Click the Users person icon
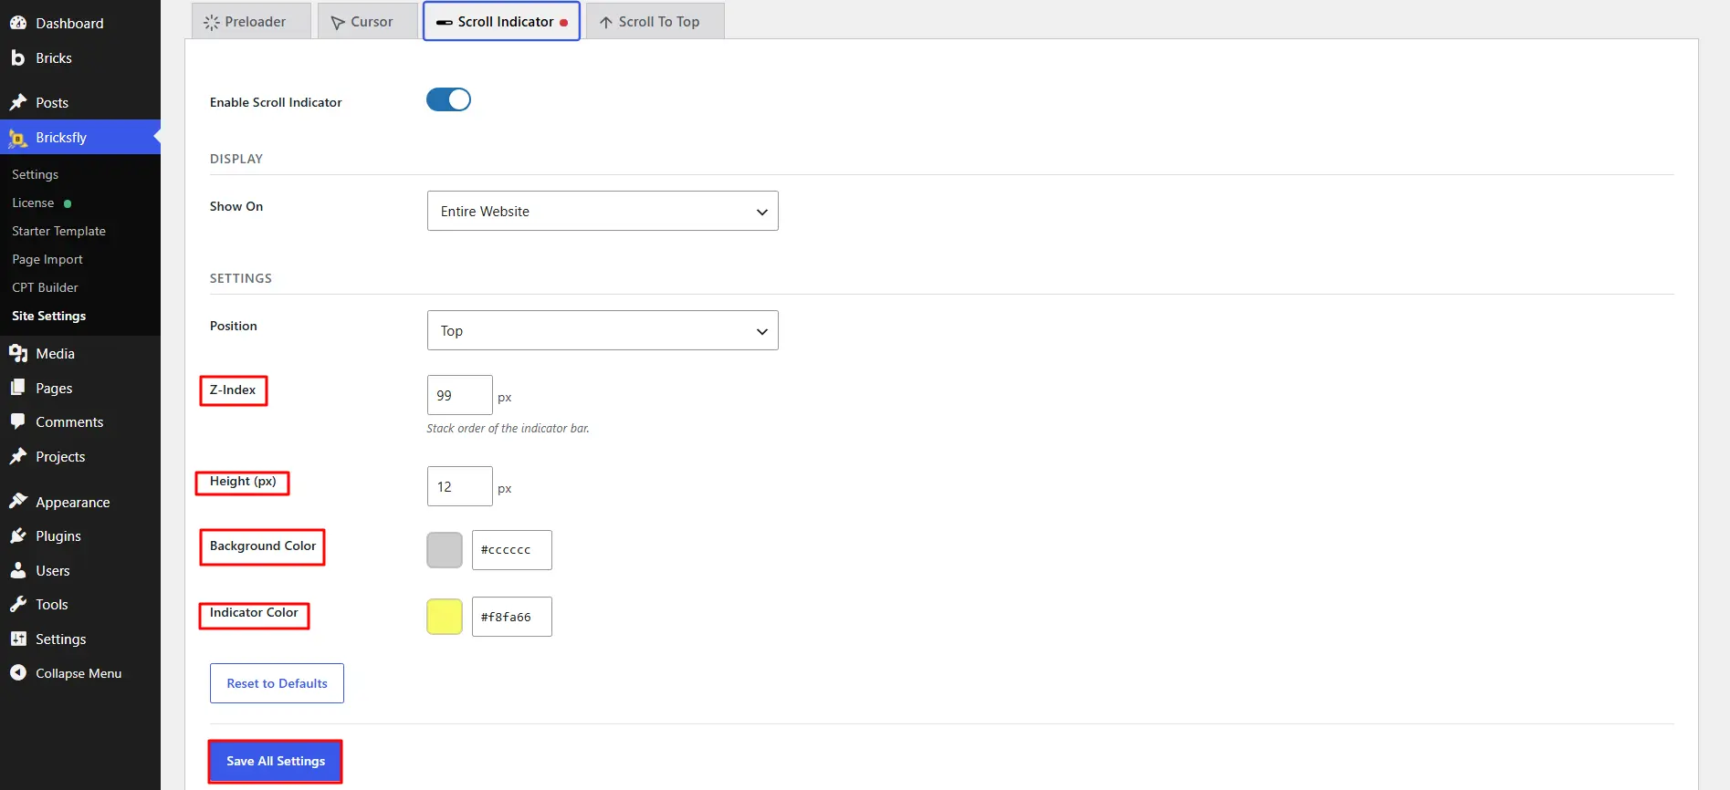Screen dimensions: 1730x790 click(18, 570)
